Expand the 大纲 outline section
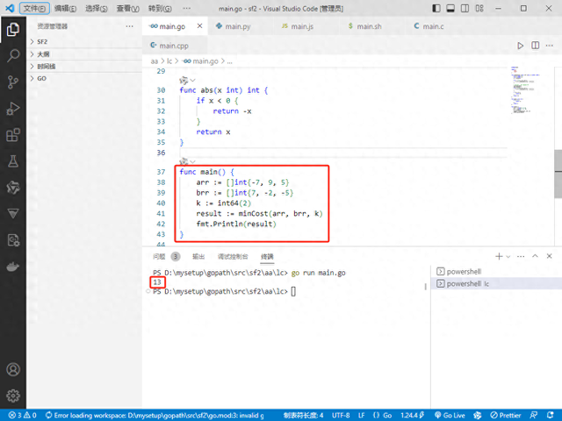The width and height of the screenshot is (562, 421). (x=84, y=54)
